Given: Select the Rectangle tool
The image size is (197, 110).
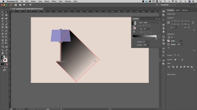Looking at the screenshot, I should coord(2,24).
